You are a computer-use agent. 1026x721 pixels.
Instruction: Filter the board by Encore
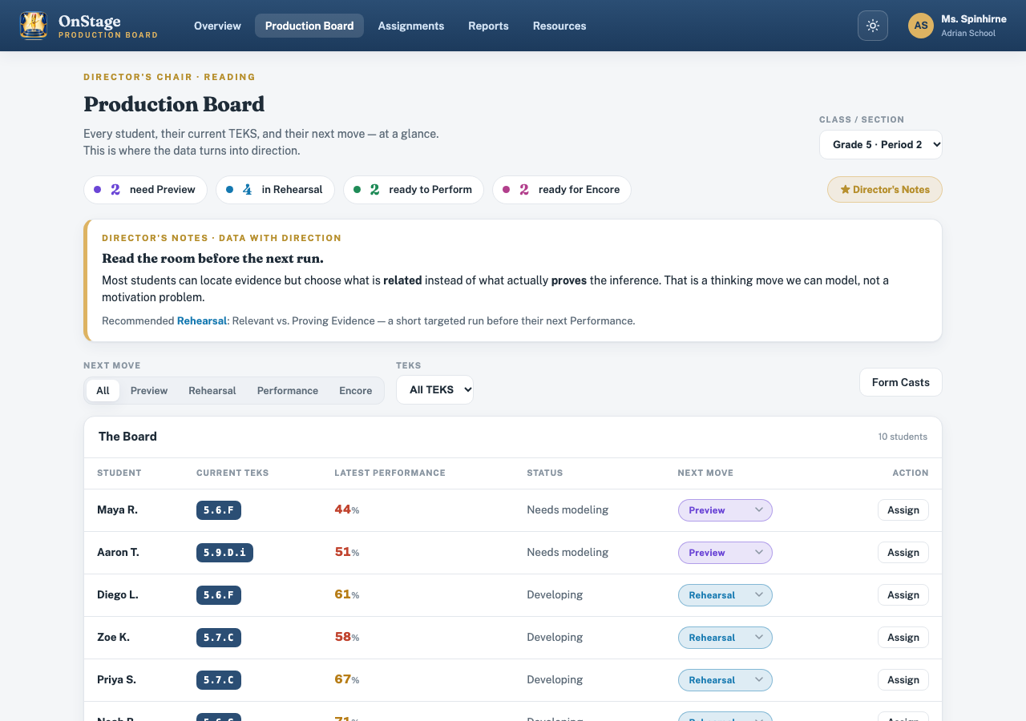(356, 391)
